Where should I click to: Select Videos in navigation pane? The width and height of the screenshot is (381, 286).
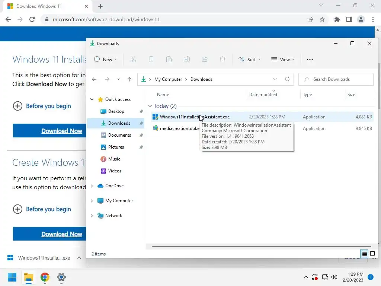click(116, 171)
